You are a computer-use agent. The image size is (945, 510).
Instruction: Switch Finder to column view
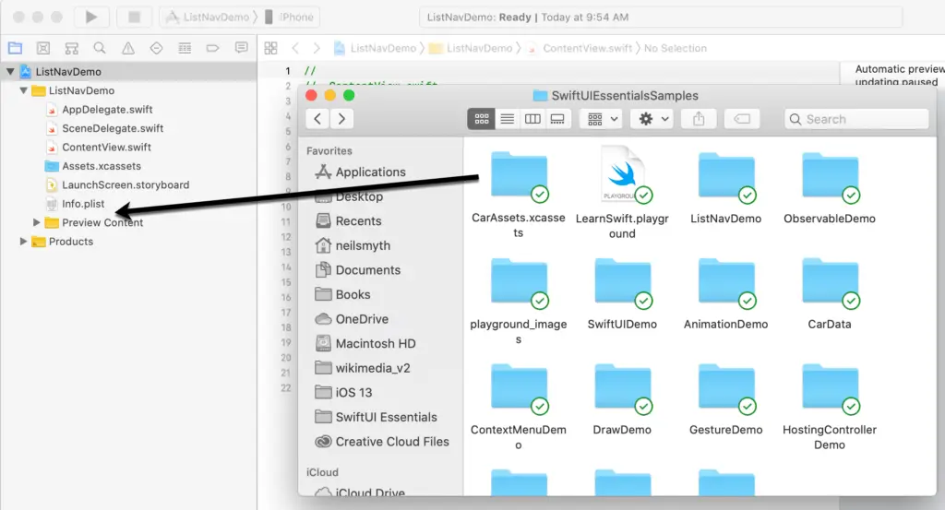coord(532,119)
